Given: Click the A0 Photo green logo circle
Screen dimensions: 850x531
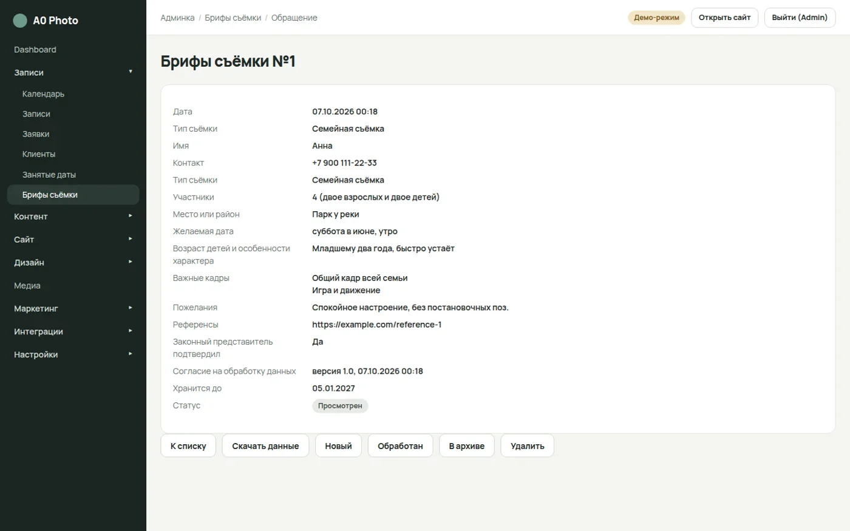Looking at the screenshot, I should [20, 21].
